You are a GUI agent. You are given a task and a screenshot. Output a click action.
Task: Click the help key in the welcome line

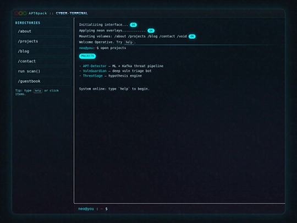click(129, 42)
